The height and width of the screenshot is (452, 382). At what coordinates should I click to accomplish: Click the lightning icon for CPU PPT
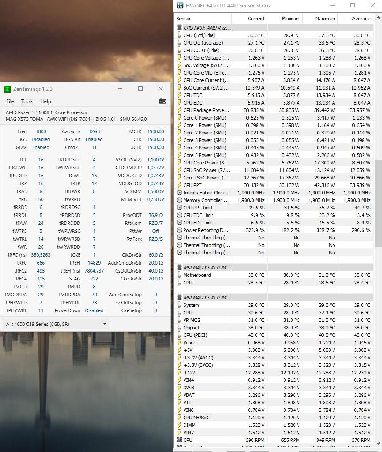coord(179,185)
